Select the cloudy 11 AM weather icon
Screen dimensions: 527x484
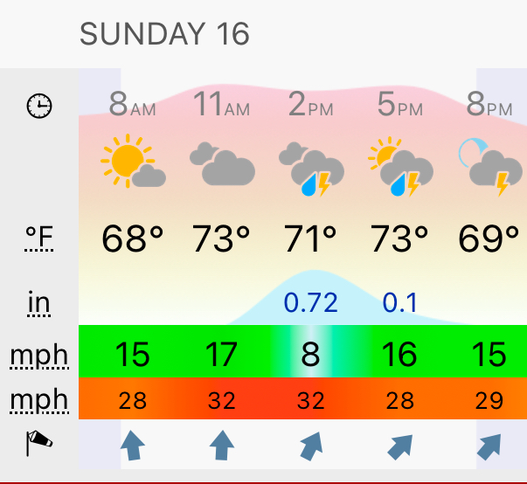(222, 163)
